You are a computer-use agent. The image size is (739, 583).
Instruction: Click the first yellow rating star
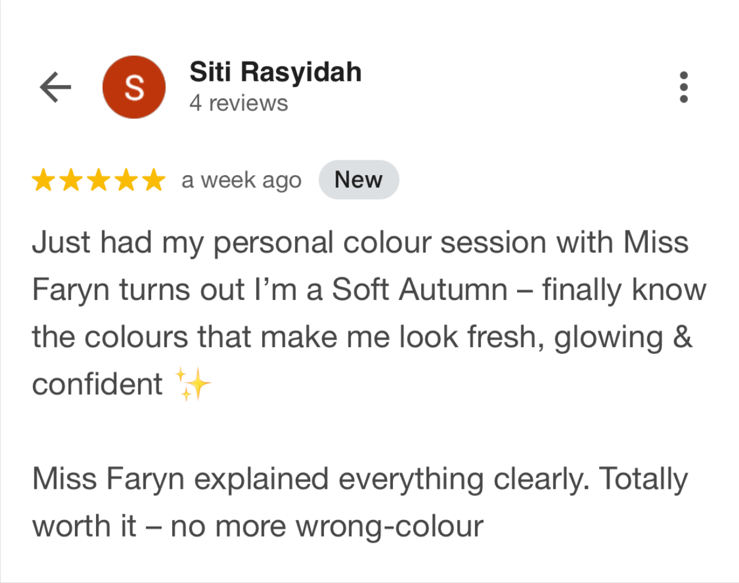43,180
